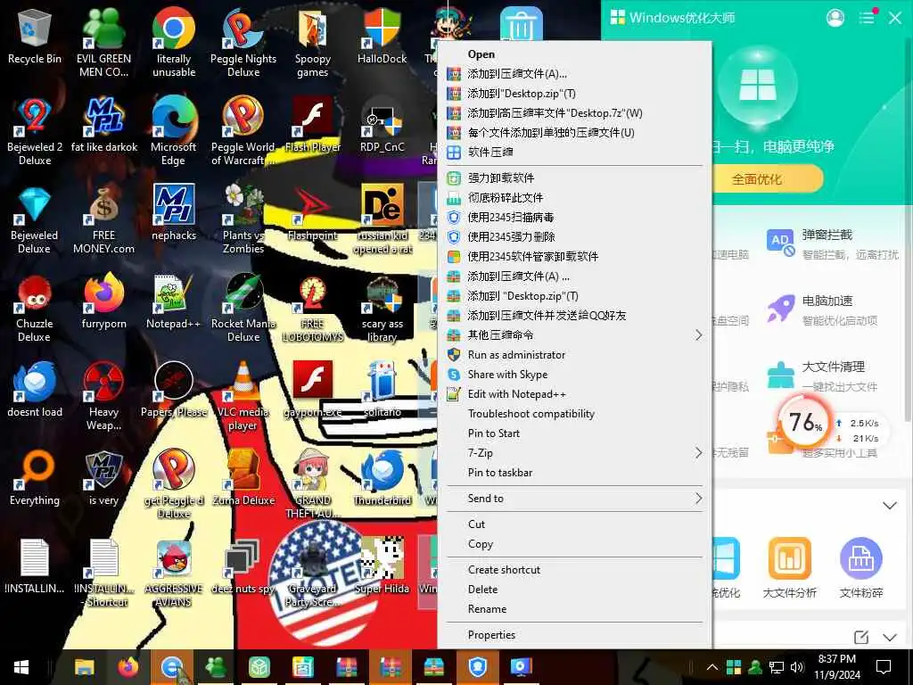Select Share with Skype
The width and height of the screenshot is (913, 685).
(575, 375)
